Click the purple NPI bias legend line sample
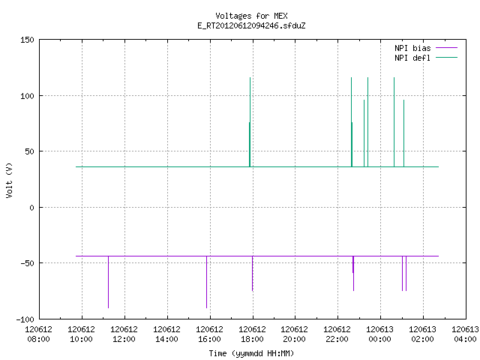The height and width of the screenshot is (360, 480). pyautogui.click(x=446, y=48)
